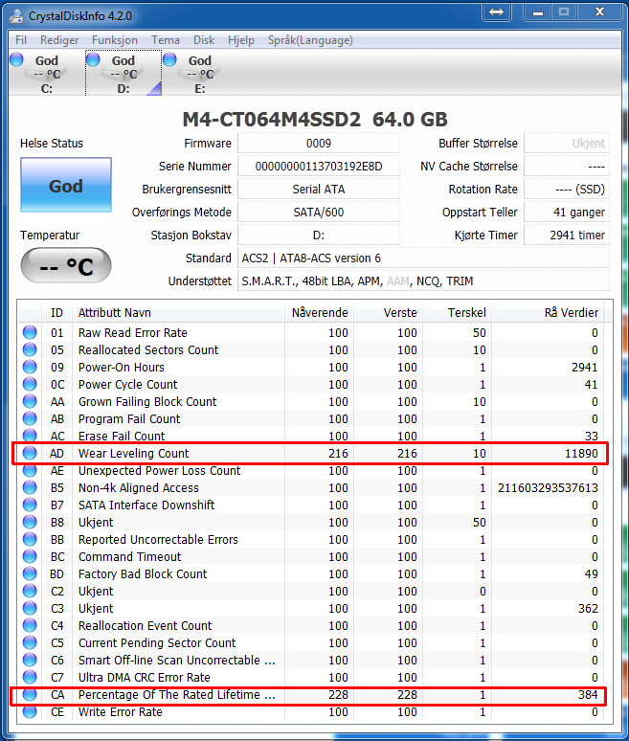
Task: Open the Tema menu
Action: point(166,40)
